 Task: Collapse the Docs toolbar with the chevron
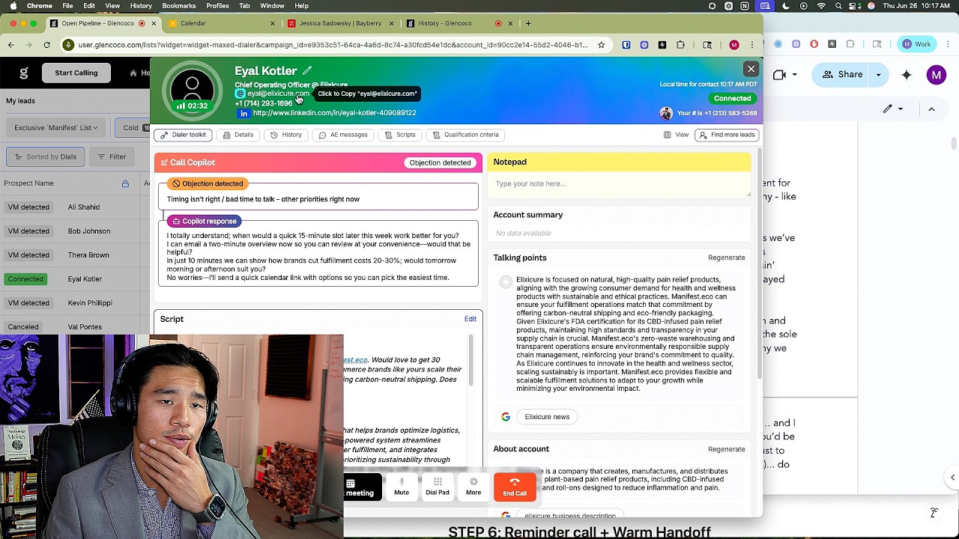(931, 109)
